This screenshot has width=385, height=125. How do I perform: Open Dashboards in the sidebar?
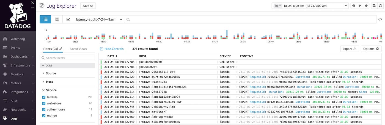point(19,57)
